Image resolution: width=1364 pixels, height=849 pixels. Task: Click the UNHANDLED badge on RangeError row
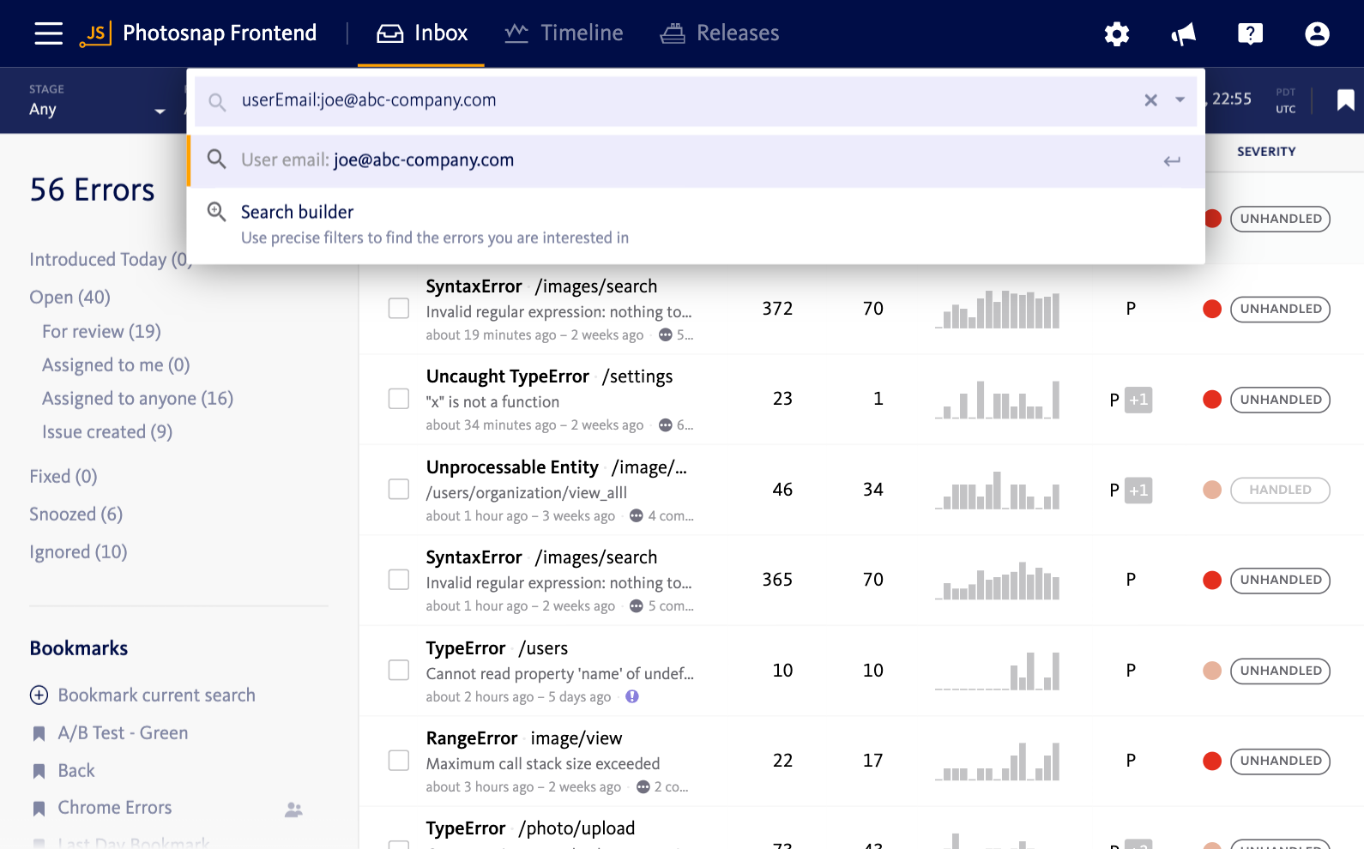[1280, 761]
